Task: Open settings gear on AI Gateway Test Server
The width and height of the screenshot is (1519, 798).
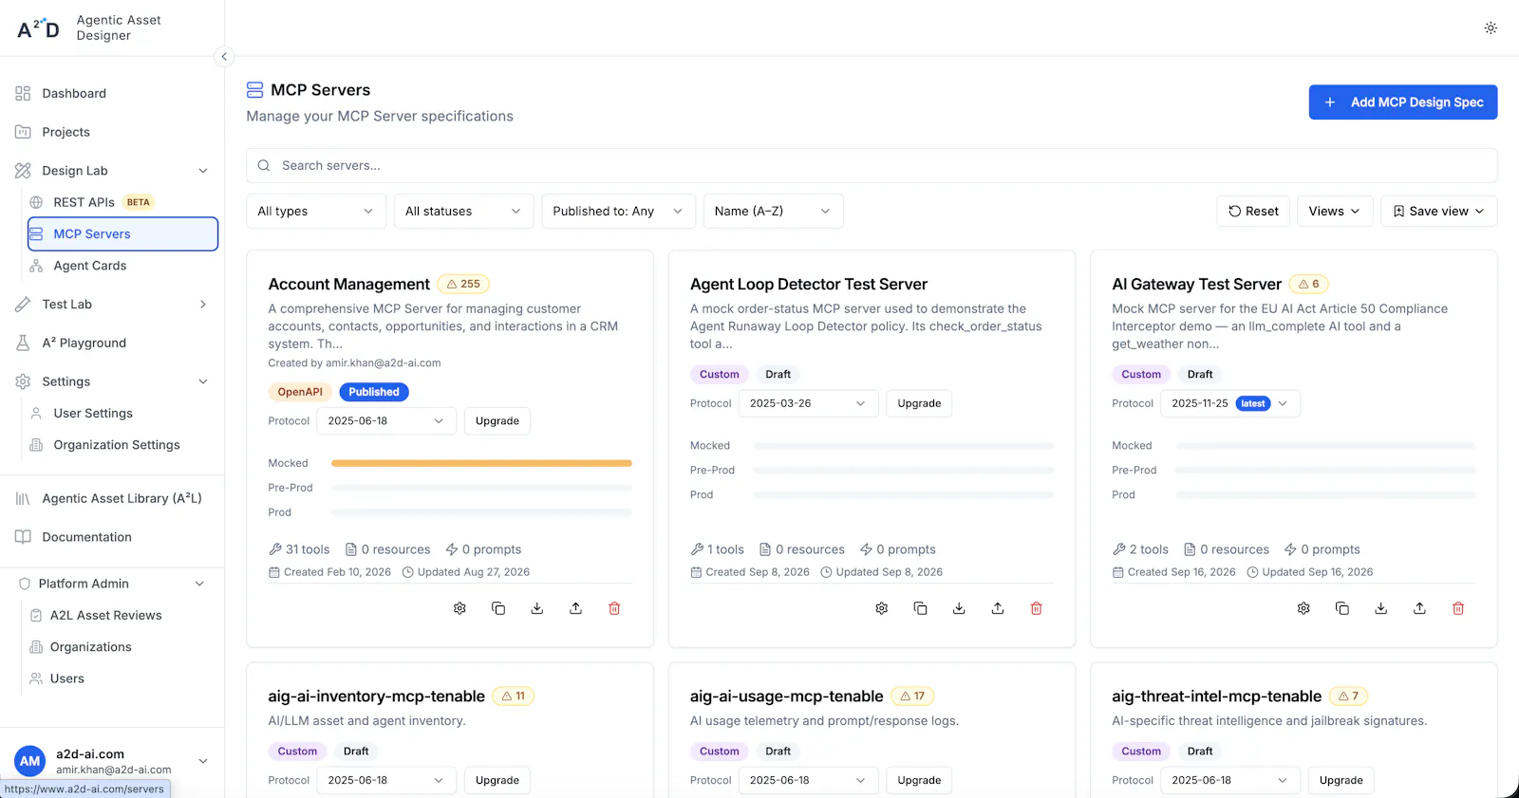Action: tap(1303, 608)
